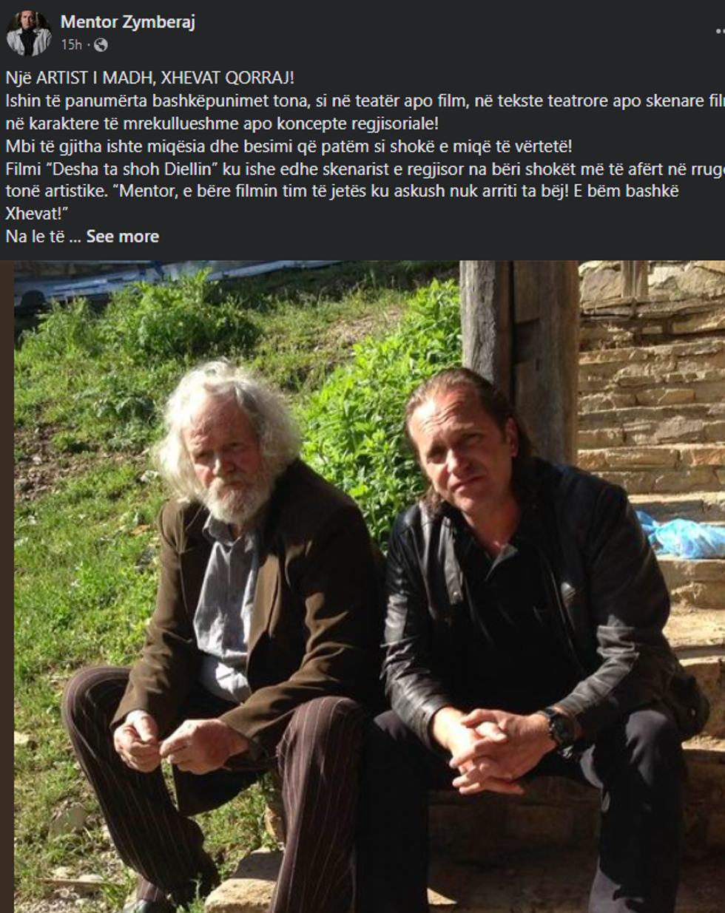This screenshot has height=913, width=725.
Task: Click the line starting with Ishin të panumërta
Action: (365, 101)
